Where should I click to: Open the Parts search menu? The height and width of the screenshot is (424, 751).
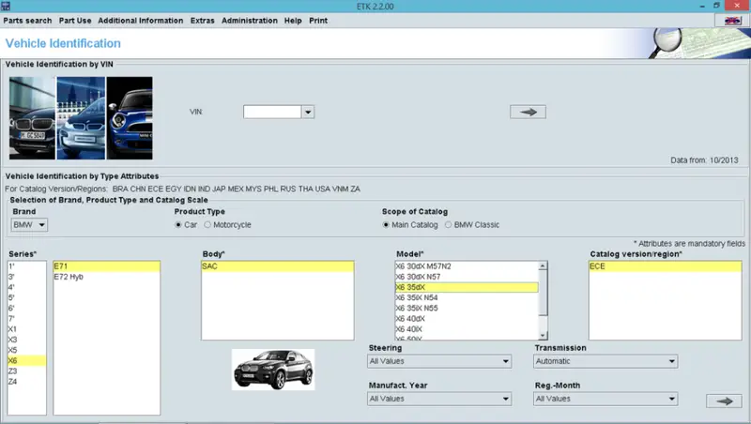27,21
